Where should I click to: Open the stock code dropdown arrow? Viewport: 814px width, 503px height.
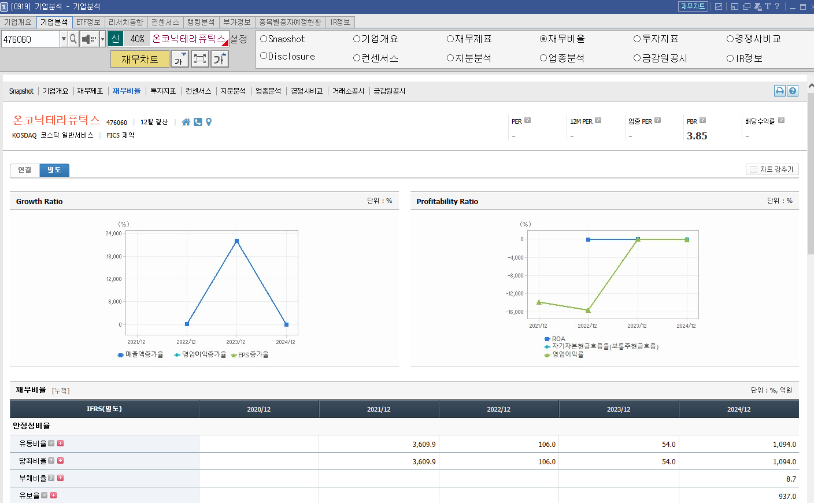(64, 39)
